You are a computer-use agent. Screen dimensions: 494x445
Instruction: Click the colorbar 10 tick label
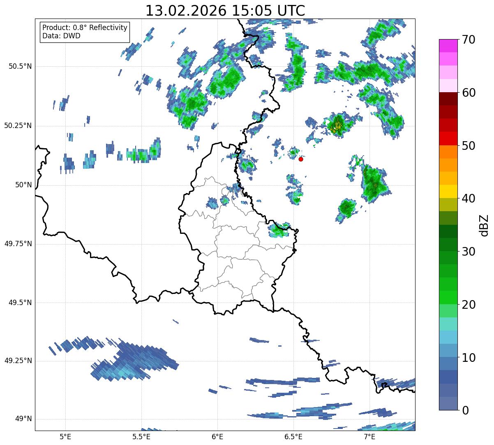[468, 357]
